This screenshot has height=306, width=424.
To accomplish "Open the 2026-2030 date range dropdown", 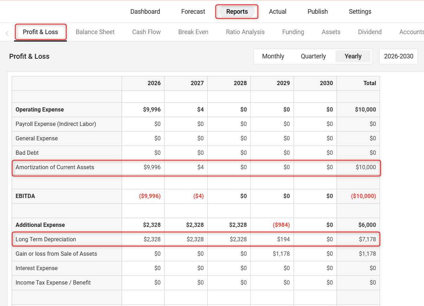I will click(x=398, y=56).
